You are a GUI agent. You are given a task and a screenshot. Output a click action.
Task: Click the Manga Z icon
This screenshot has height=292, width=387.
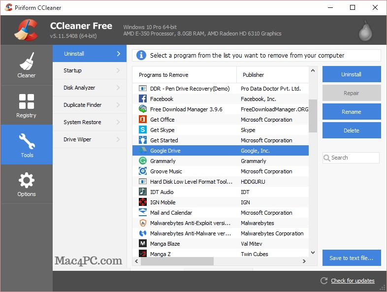[143, 254]
